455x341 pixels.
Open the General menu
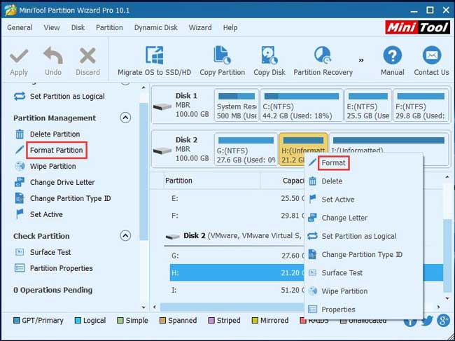(x=20, y=27)
